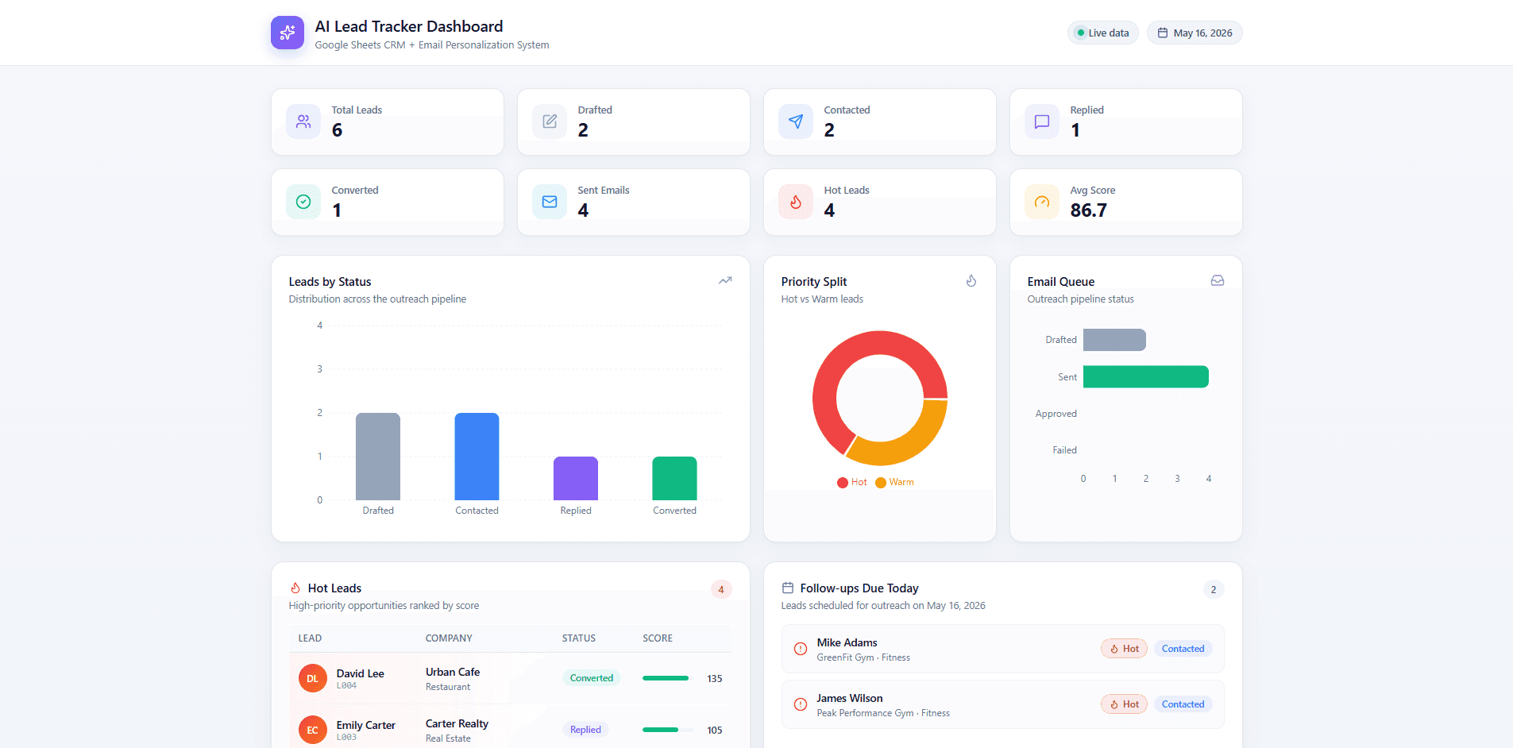
Task: Click the SCORE column header
Action: [x=658, y=638]
